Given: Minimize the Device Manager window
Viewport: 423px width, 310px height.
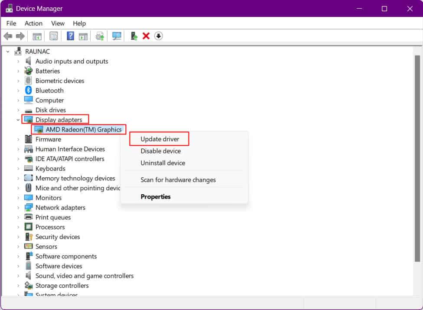Looking at the screenshot, I should click(359, 9).
